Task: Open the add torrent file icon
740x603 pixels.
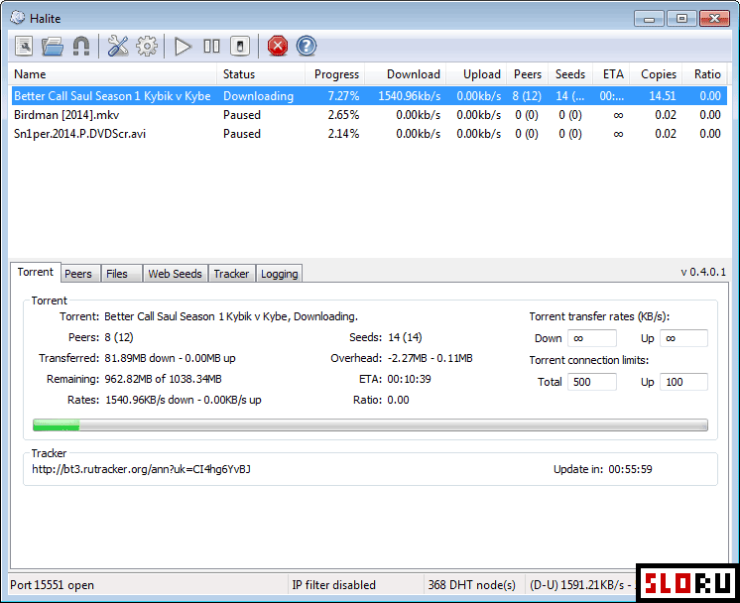Action: tap(24, 47)
